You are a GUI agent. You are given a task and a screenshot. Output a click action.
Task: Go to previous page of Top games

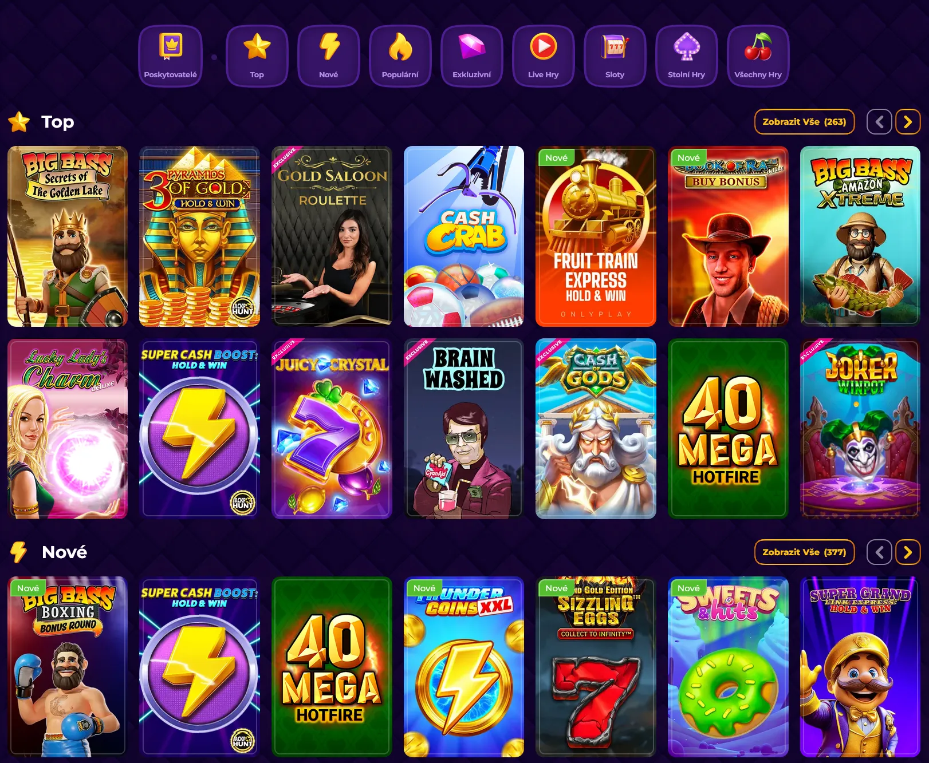point(879,121)
